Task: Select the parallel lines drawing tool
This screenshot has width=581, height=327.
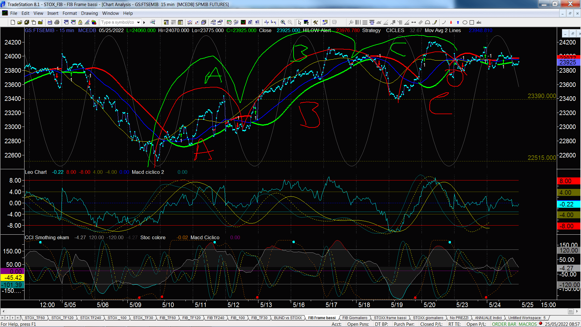Action: [421, 22]
